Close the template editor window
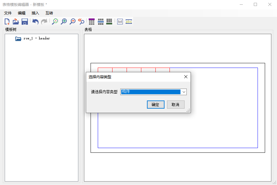Image resolution: width=277 pixels, height=185 pixels. click(269, 4)
